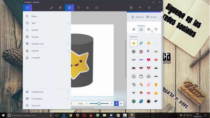Pick the sun sticker
The image size is (210, 118).
point(149,43)
